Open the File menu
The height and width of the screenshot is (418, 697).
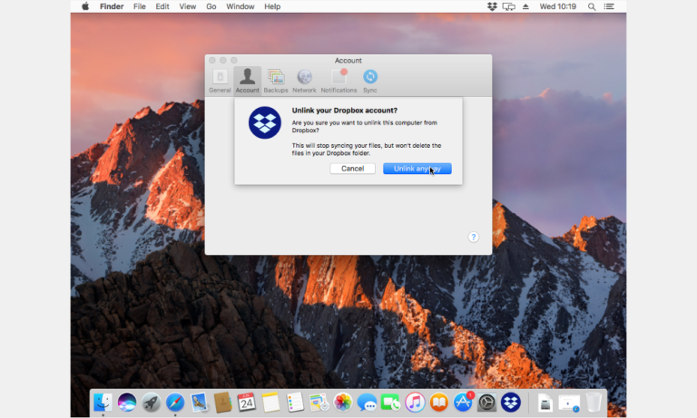coord(140,6)
